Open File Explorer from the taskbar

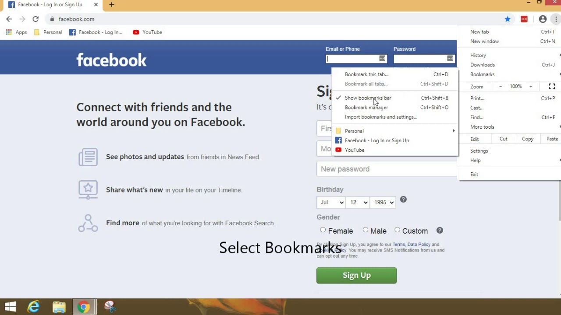coord(59,307)
